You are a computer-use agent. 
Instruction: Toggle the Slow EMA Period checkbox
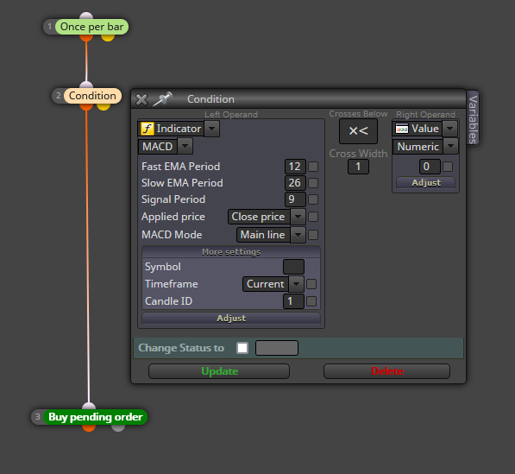pyautogui.click(x=313, y=183)
